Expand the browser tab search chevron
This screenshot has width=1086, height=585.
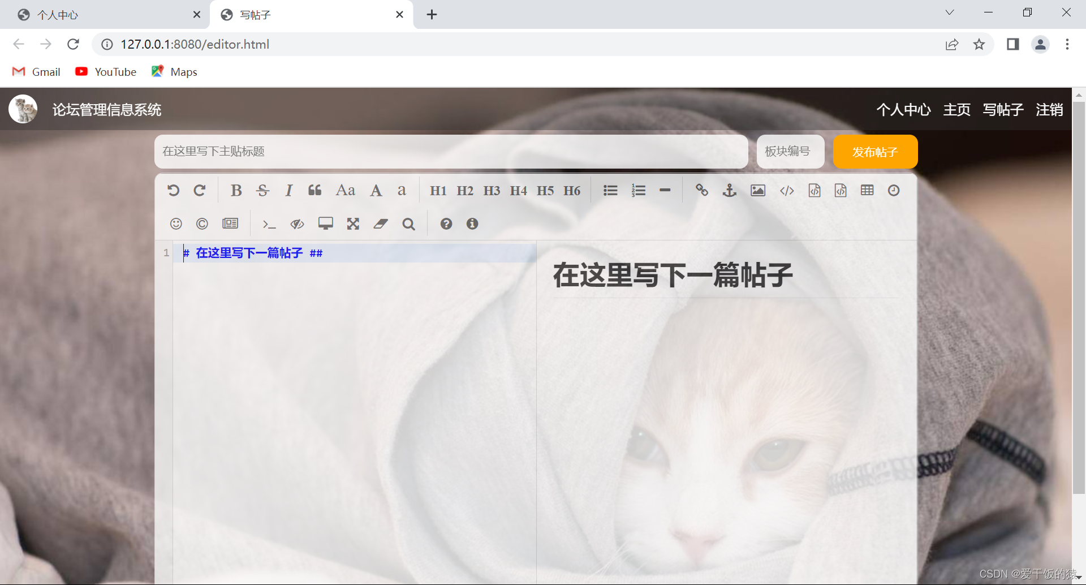[950, 13]
